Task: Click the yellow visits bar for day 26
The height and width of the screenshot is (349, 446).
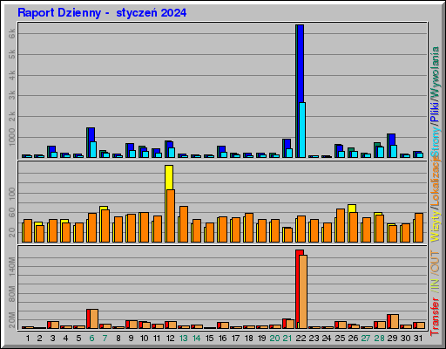Action: tap(352, 209)
